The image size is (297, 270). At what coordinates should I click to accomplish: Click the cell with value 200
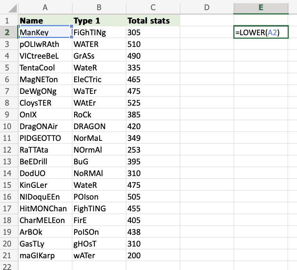pyautogui.click(x=153, y=256)
